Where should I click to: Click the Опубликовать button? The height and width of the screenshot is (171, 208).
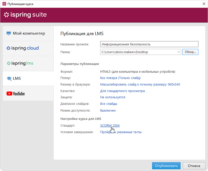pyautogui.click(x=166, y=166)
